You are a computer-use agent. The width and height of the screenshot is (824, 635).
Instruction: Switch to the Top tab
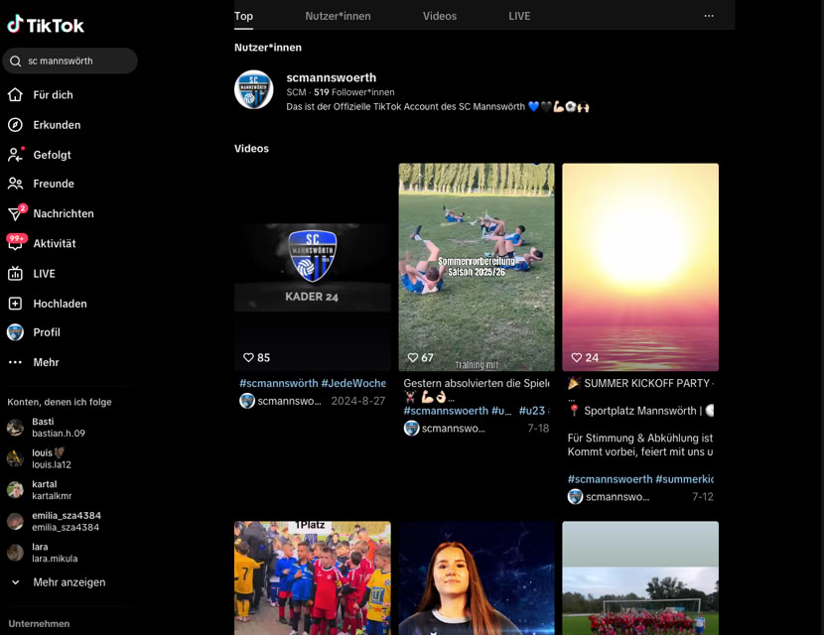243,16
